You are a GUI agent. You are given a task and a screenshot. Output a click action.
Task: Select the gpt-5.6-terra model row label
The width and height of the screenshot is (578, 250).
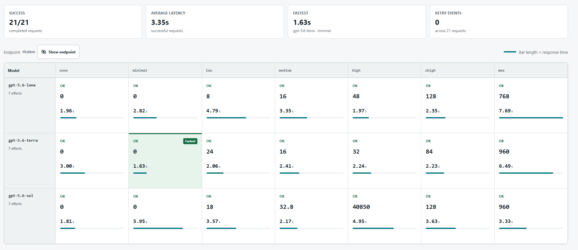(x=23, y=140)
